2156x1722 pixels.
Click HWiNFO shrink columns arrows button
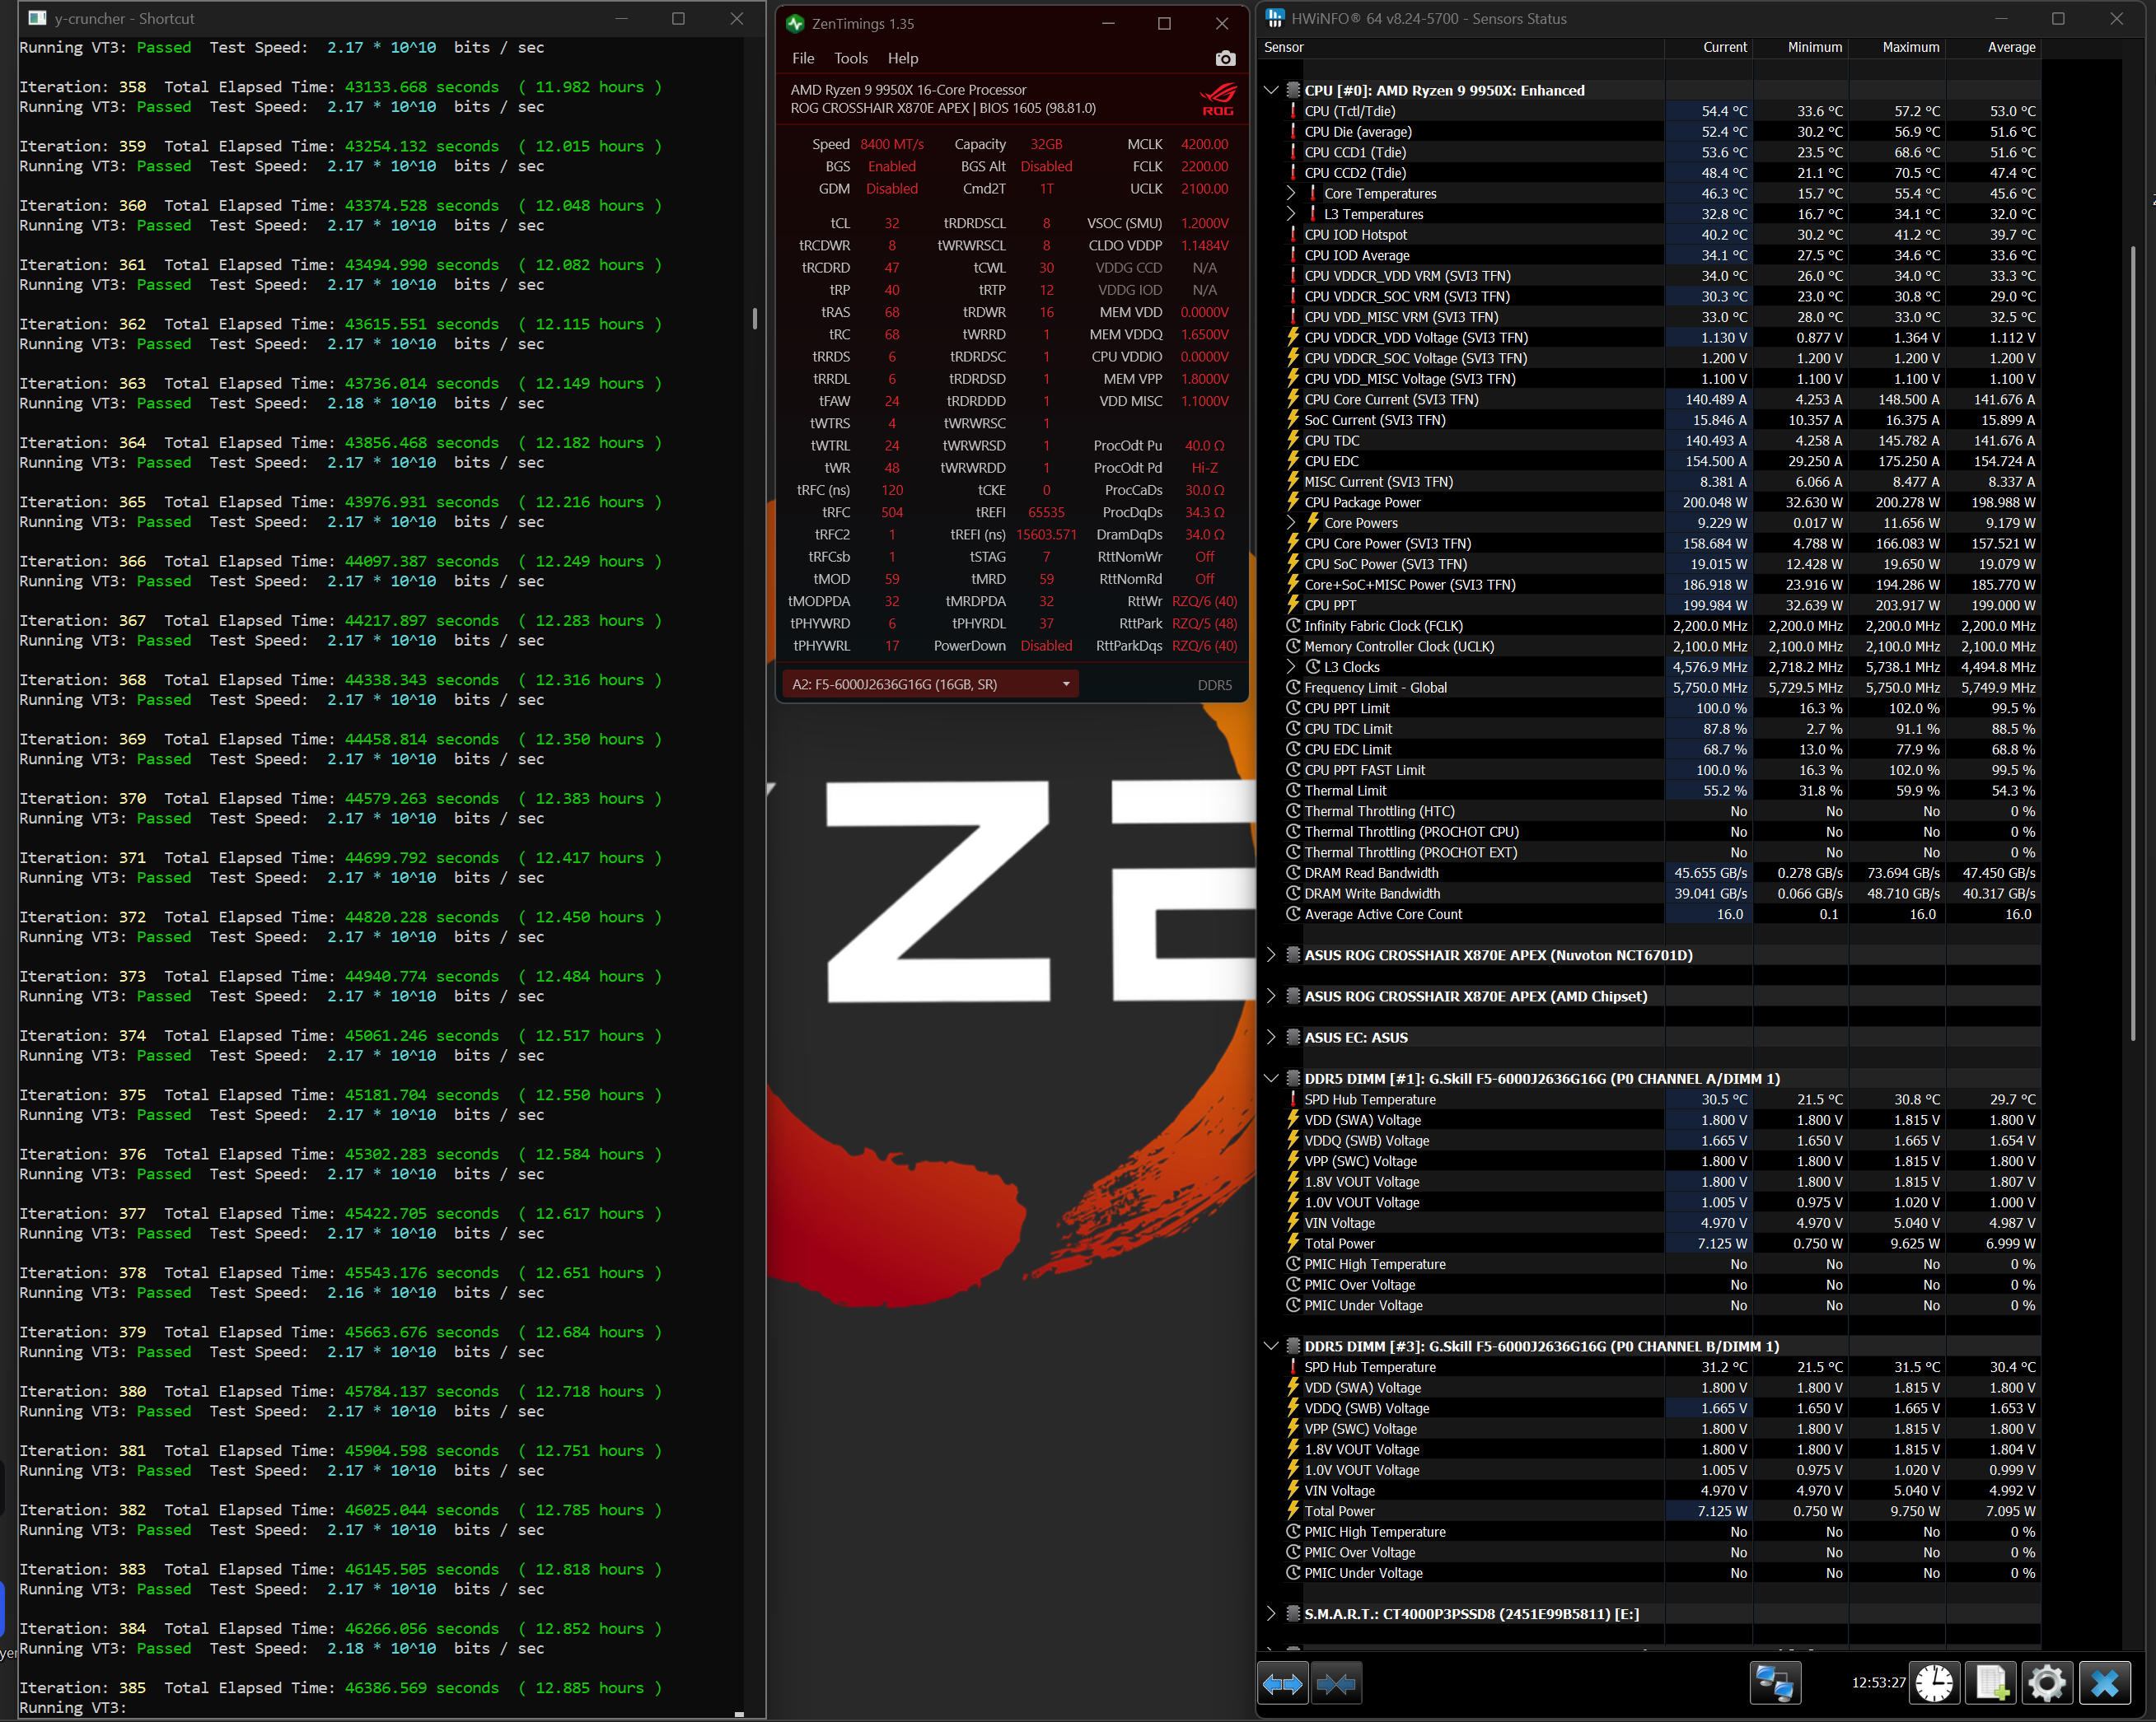point(1336,1684)
